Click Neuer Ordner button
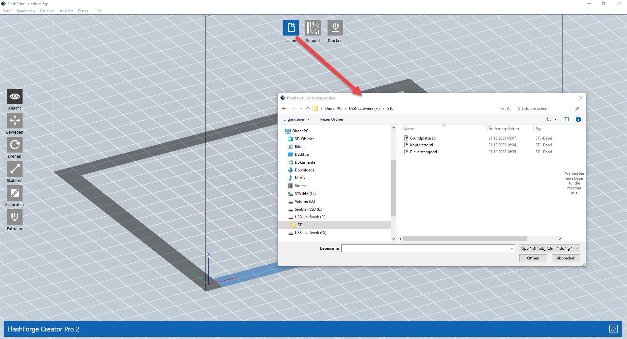This screenshot has height=339, width=627. [x=331, y=119]
